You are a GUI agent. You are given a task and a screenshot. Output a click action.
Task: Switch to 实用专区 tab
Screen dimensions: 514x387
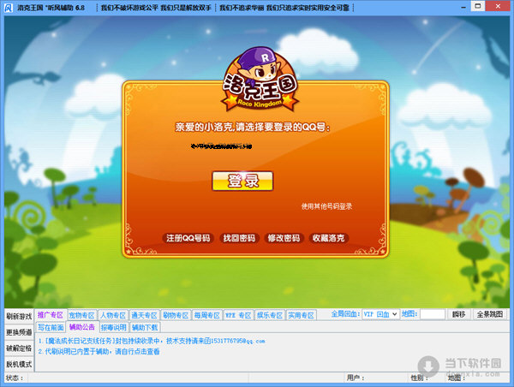[301, 315]
